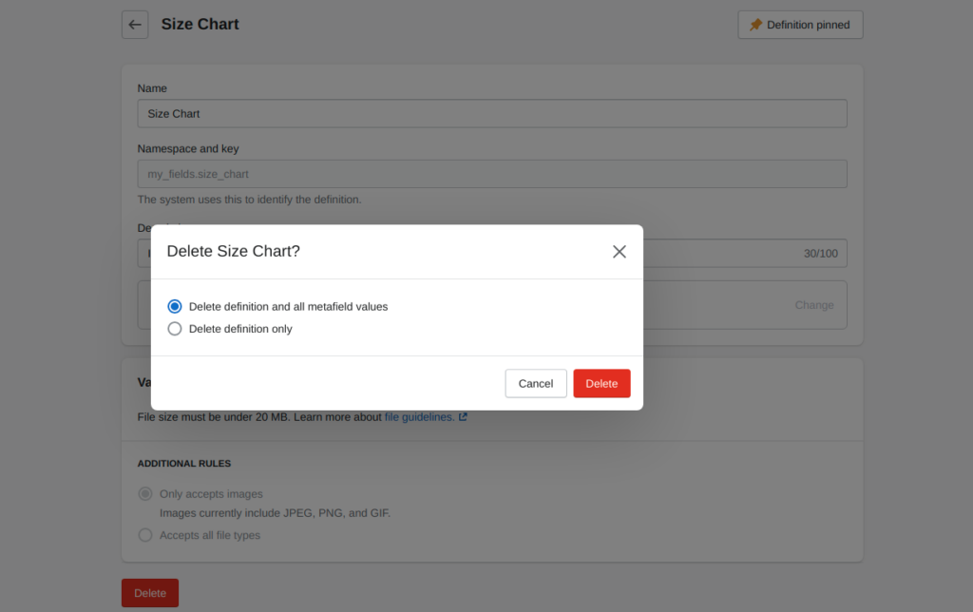Confirm with the red Delete button in dialog

pos(601,383)
